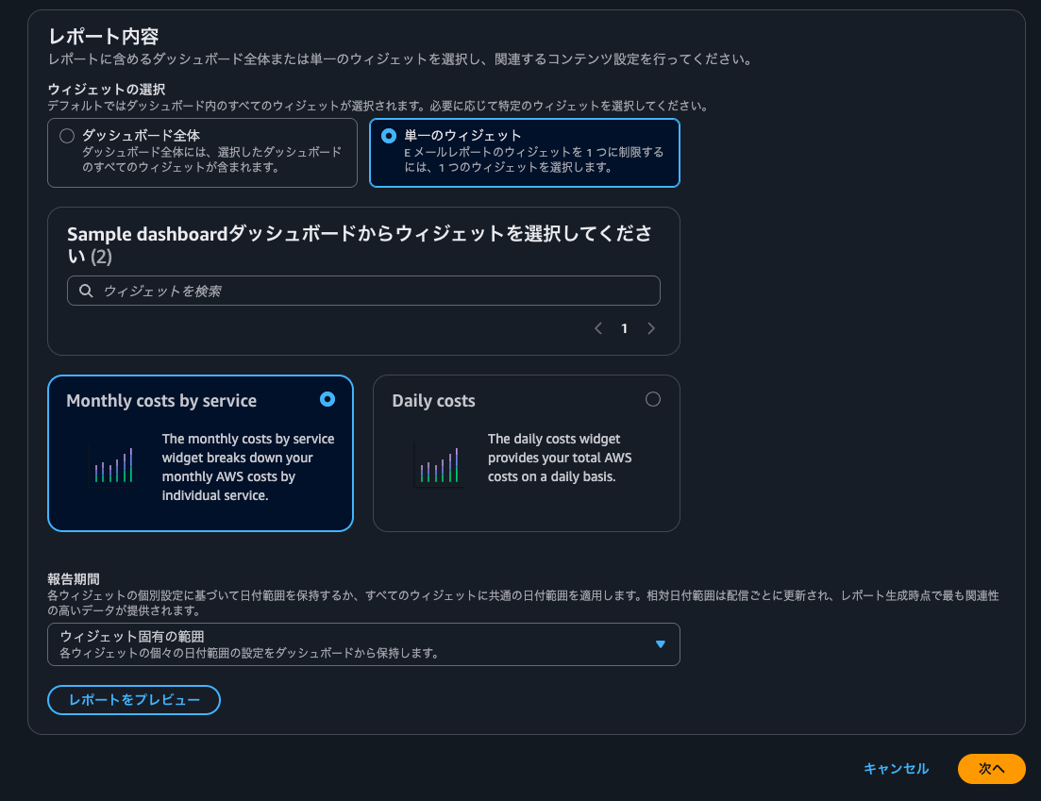Click the レポートをプレビュー button
The height and width of the screenshot is (801, 1041).
[133, 699]
